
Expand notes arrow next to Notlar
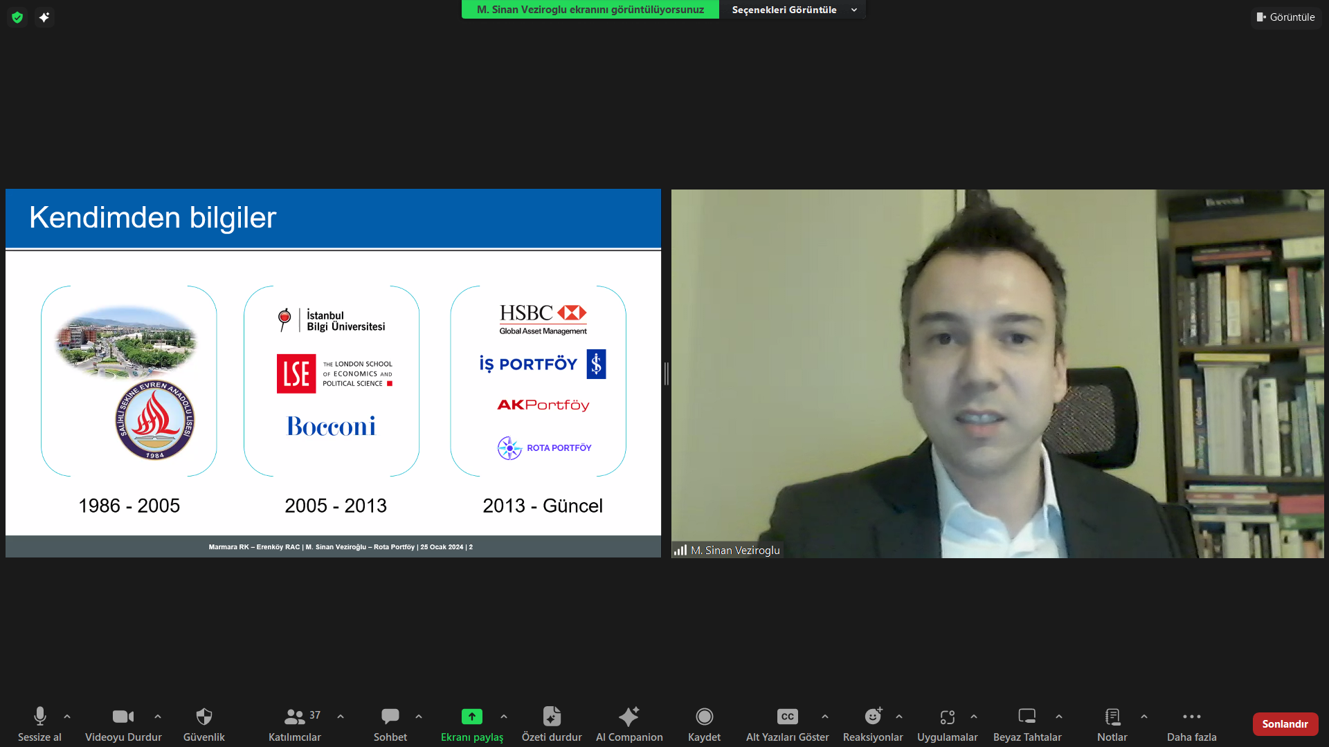pyautogui.click(x=1144, y=717)
